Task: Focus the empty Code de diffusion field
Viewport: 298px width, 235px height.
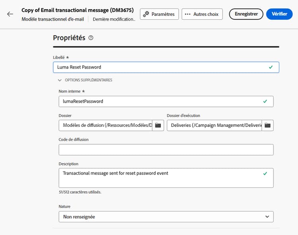Action: pyautogui.click(x=166, y=150)
